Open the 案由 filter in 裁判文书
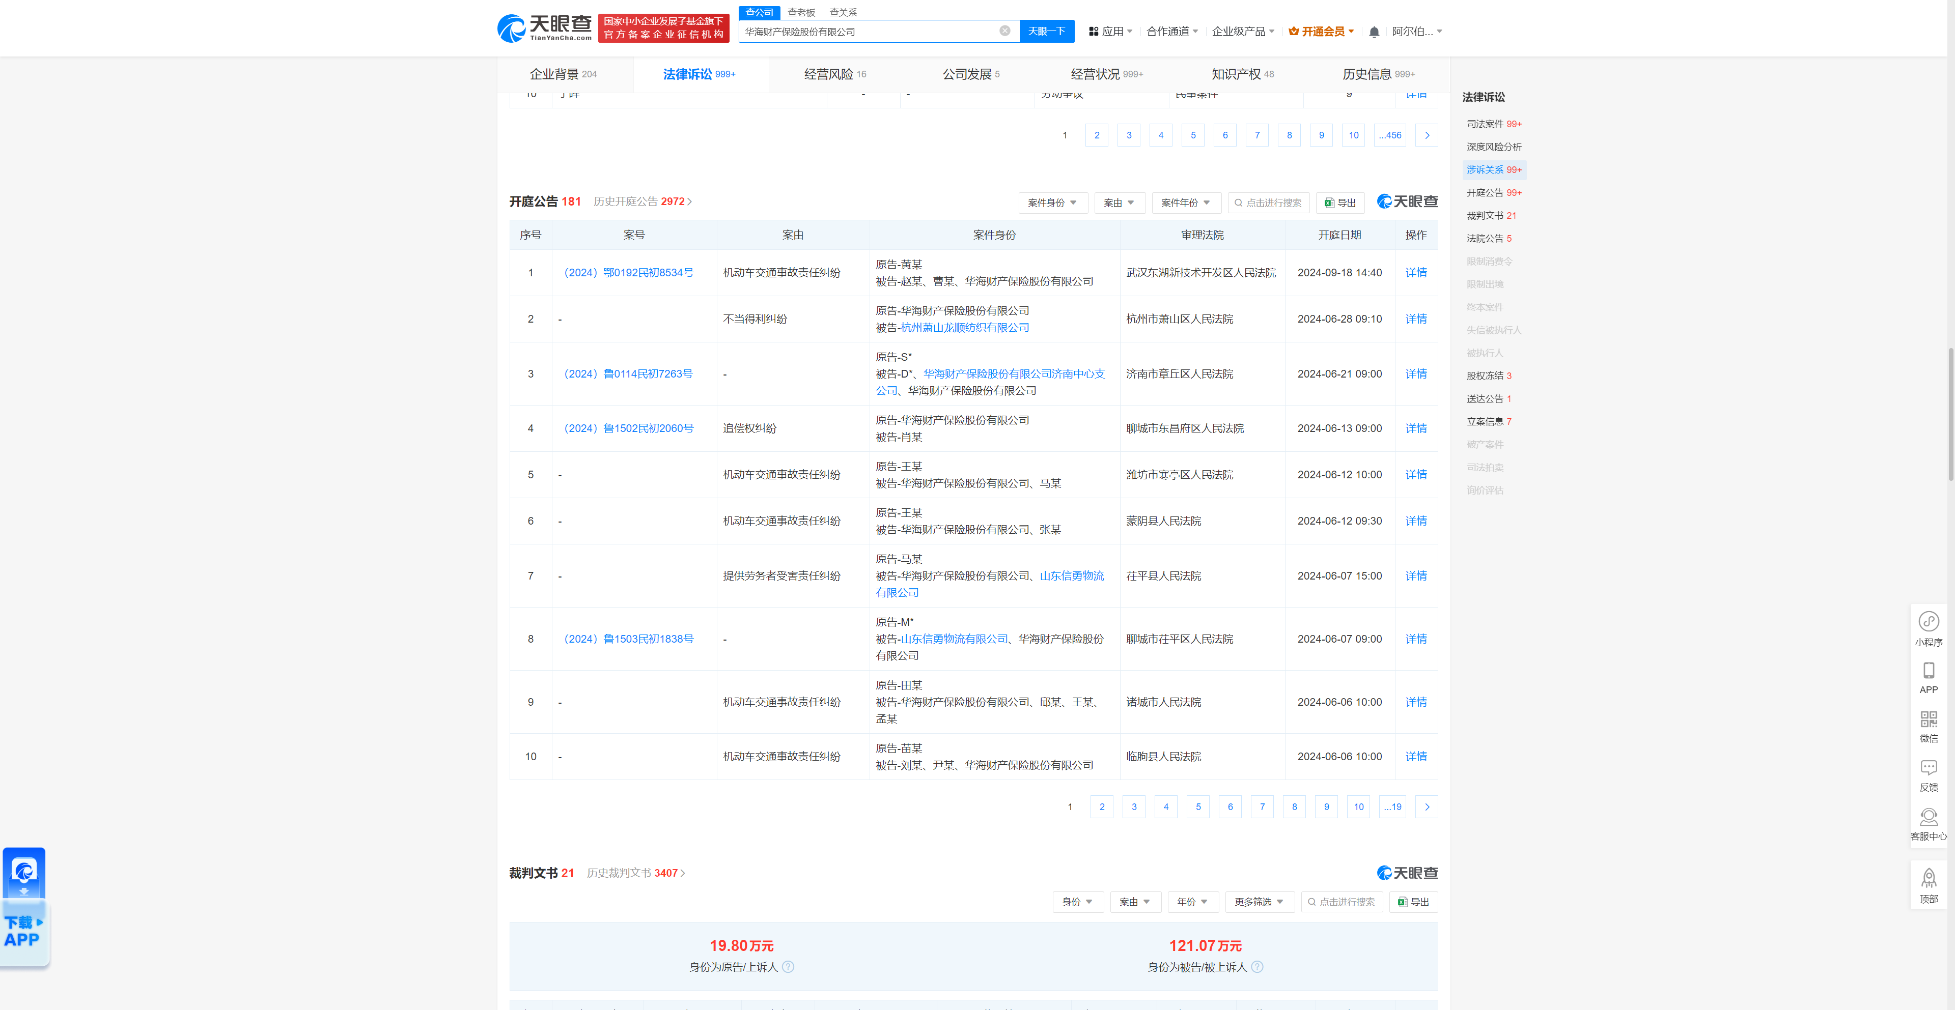The image size is (1955, 1010). [x=1135, y=902]
